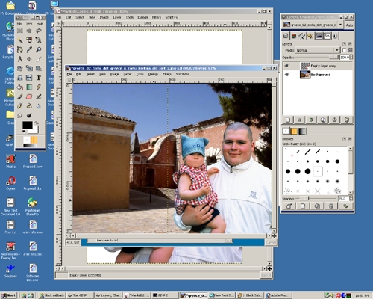Choose the Eraser tool in the toolbox

point(29,96)
